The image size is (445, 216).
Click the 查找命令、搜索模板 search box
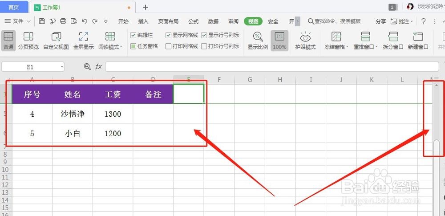coord(334,21)
